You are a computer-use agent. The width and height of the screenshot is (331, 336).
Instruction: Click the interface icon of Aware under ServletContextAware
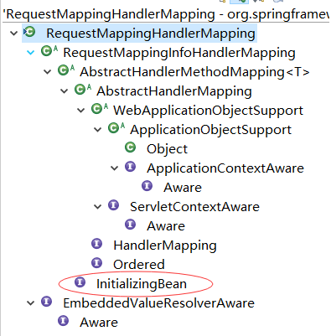(x=130, y=225)
